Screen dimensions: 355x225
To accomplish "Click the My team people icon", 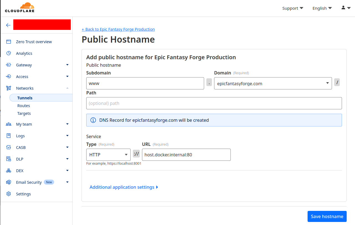I will click(x=9, y=124).
